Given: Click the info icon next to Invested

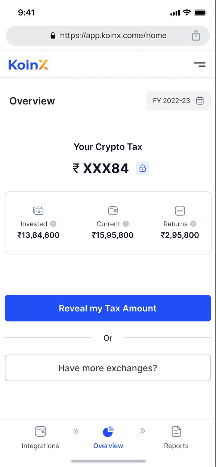Looking at the screenshot, I should click(x=53, y=224).
